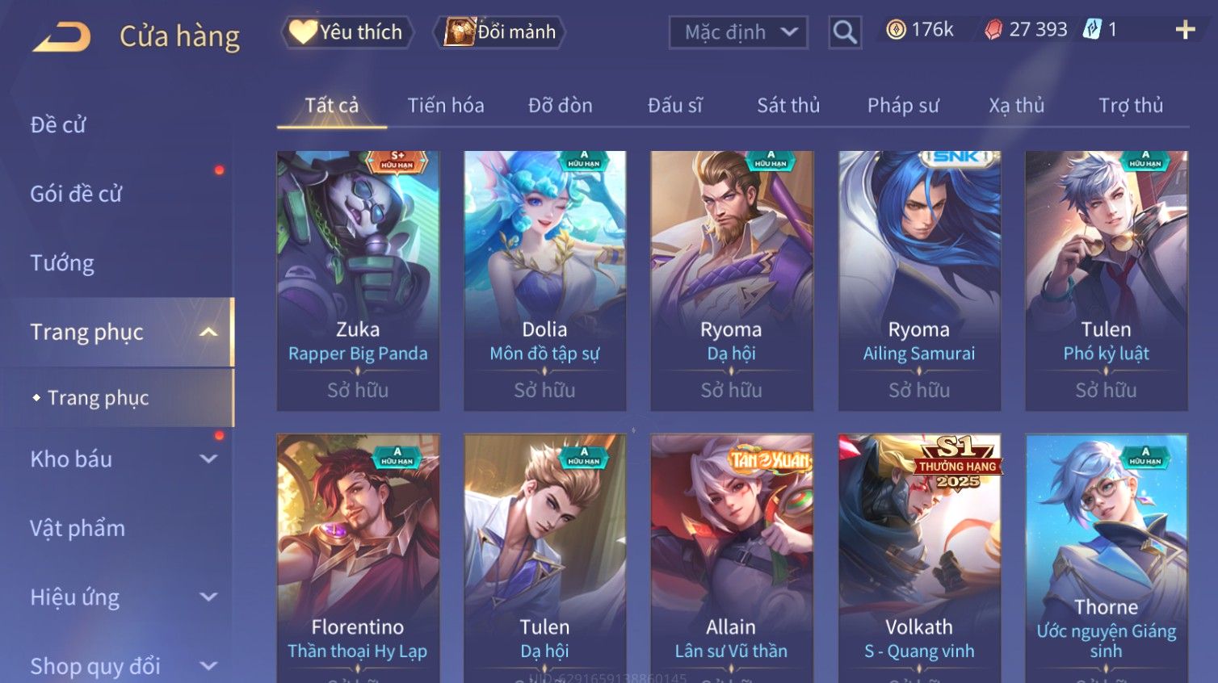Viewport: 1218px width, 683px height.
Task: Click the blue voucher ticket icon
Action: tap(1092, 30)
